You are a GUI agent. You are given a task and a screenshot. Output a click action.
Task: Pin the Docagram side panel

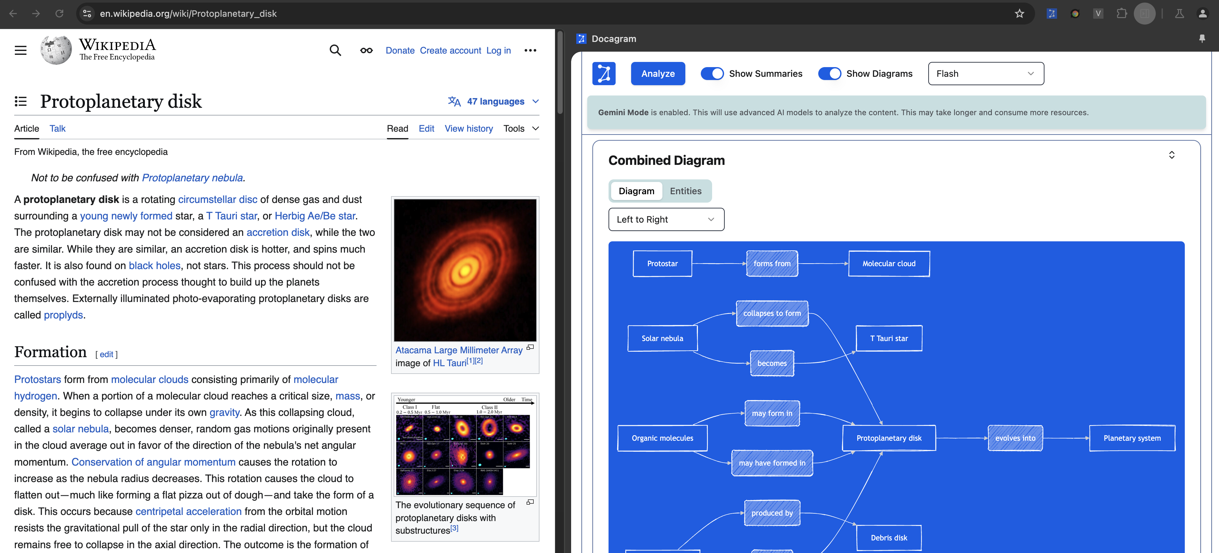[x=1202, y=39]
